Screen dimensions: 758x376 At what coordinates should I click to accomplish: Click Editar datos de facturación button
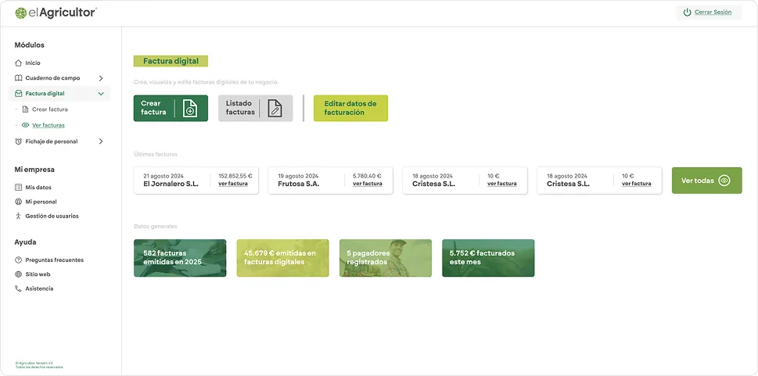tap(350, 108)
